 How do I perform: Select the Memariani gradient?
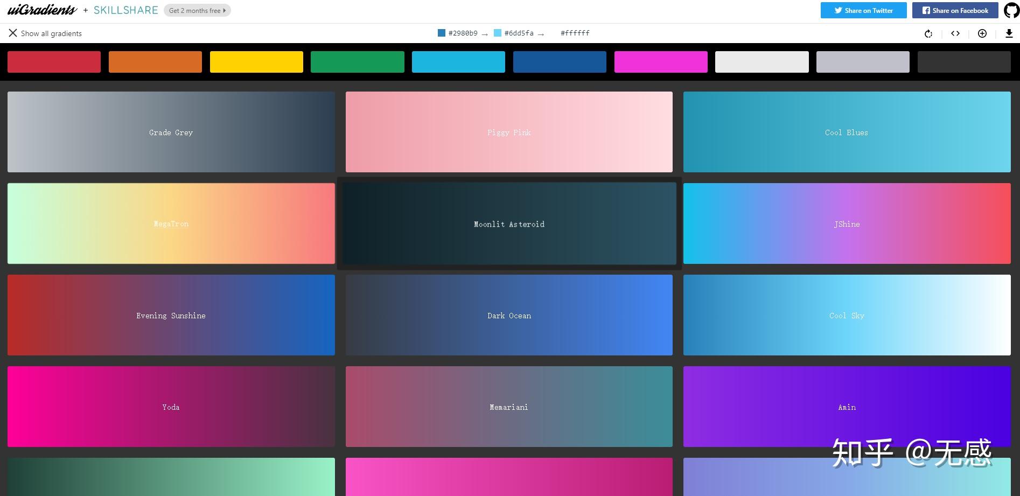(x=509, y=407)
